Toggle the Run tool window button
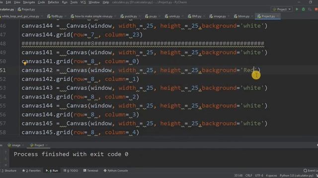Screen dimensions: 318x178 [52, 171]
